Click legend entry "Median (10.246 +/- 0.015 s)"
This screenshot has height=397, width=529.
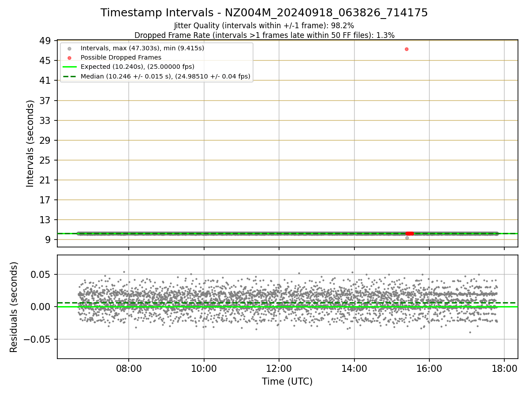coord(165,76)
